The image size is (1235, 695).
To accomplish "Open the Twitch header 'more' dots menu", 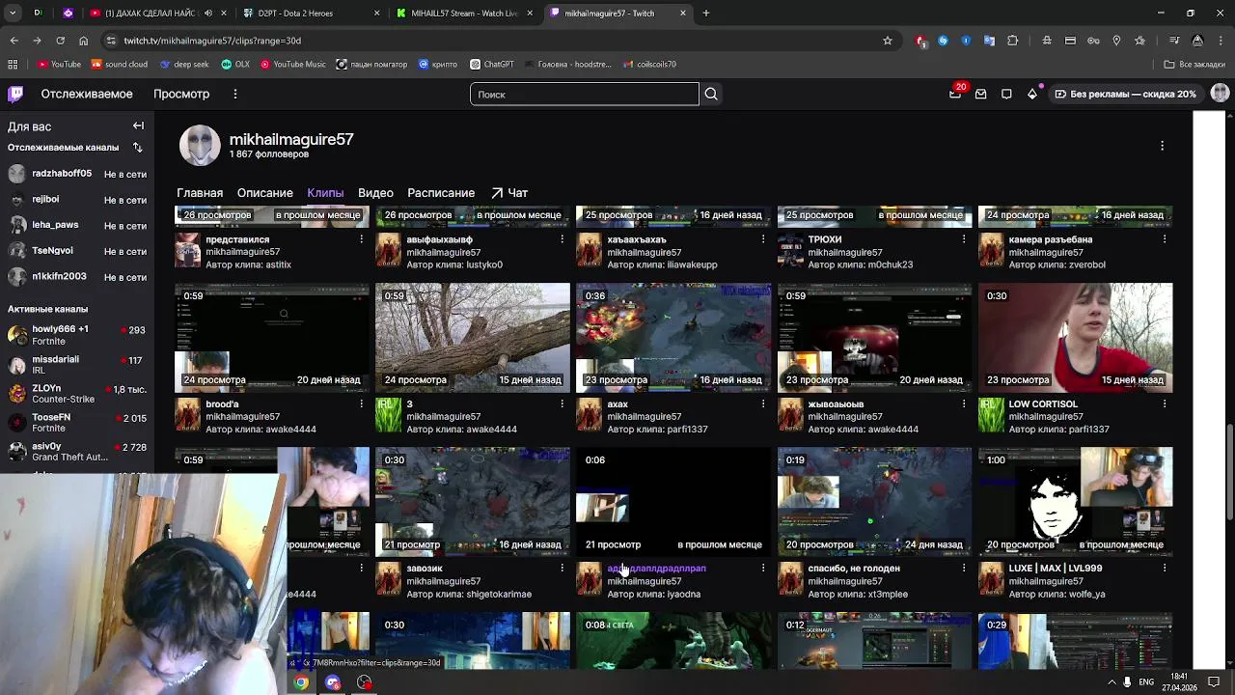I will pos(234,94).
